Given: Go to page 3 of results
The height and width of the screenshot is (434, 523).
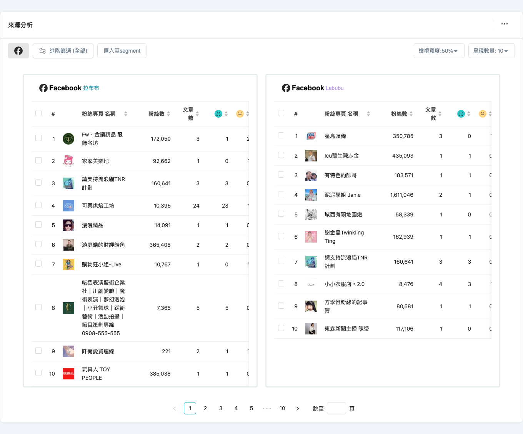Looking at the screenshot, I should [221, 408].
